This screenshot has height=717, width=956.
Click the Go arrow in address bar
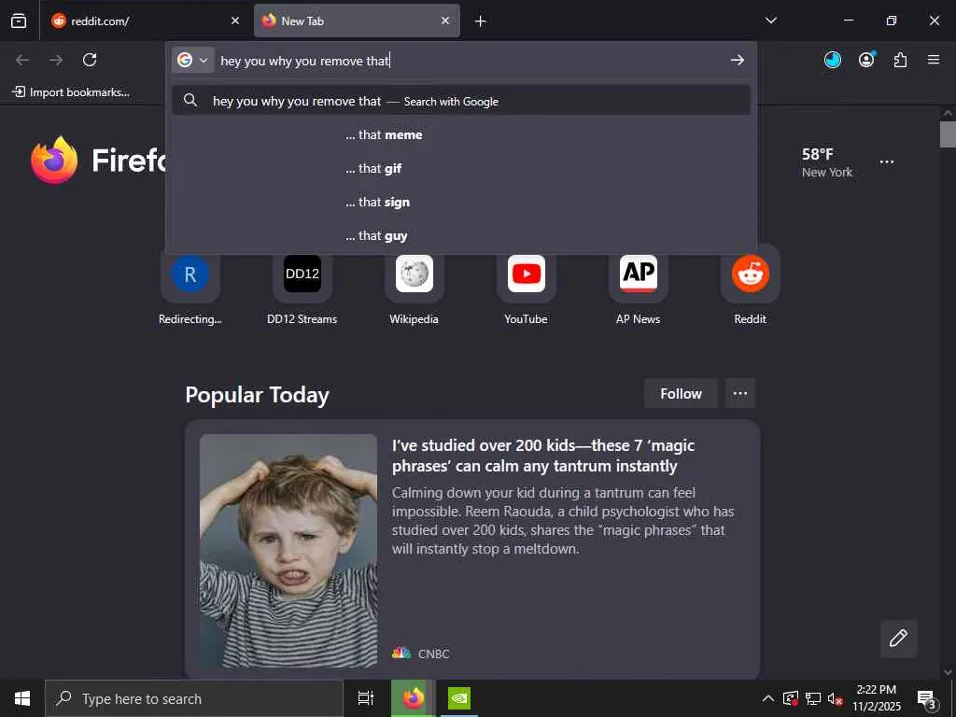(738, 60)
